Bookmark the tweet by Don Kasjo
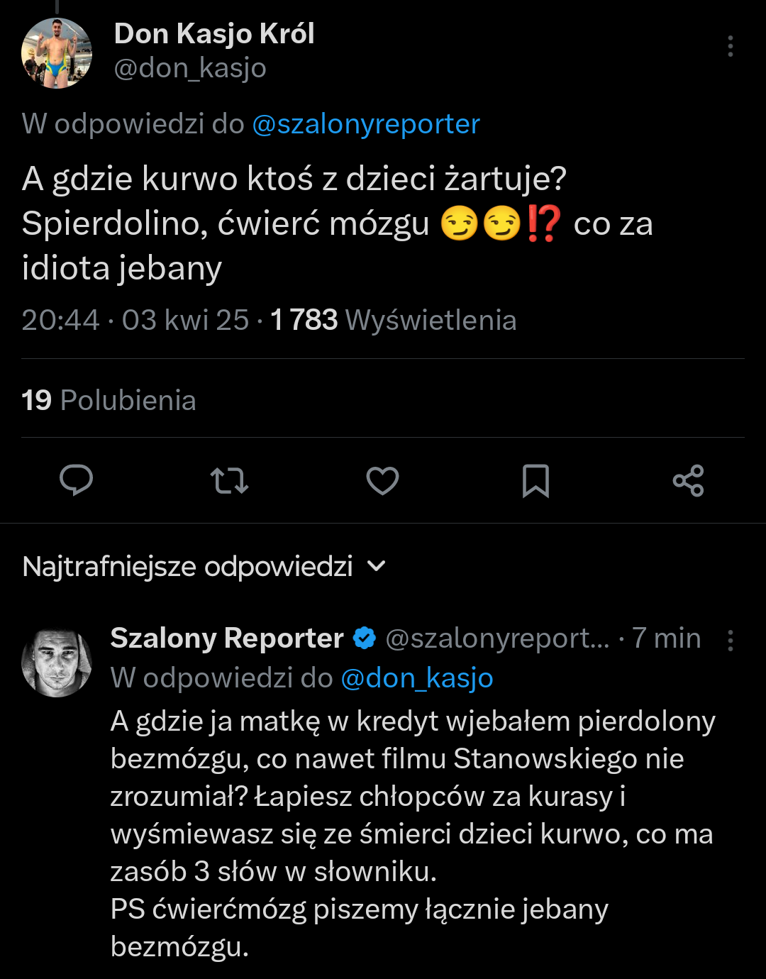 (535, 480)
